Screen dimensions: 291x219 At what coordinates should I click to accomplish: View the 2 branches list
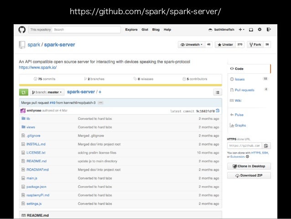(94, 79)
